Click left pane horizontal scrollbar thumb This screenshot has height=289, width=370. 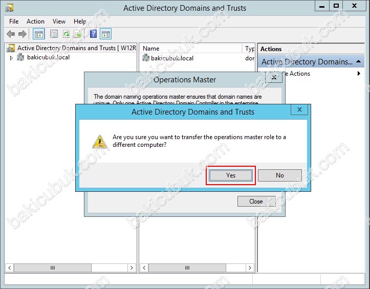pyautogui.click(x=53, y=268)
